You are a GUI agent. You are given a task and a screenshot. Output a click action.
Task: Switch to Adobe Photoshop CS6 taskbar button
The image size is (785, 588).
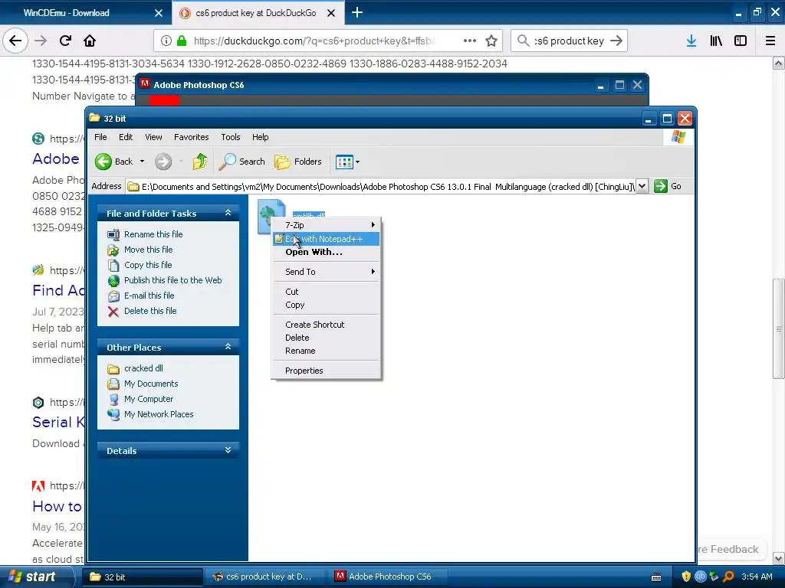[389, 577]
